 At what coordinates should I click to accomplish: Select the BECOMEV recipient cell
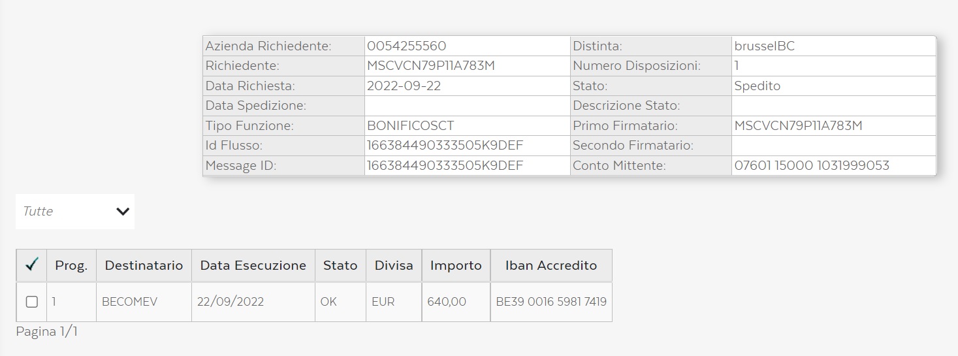[130, 302]
